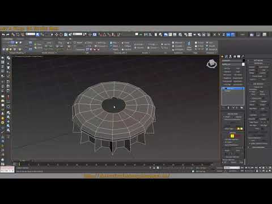Viewport: 272px width, 204px height.
Task: Activate the Select and Rotate tool
Action: coord(61,35)
